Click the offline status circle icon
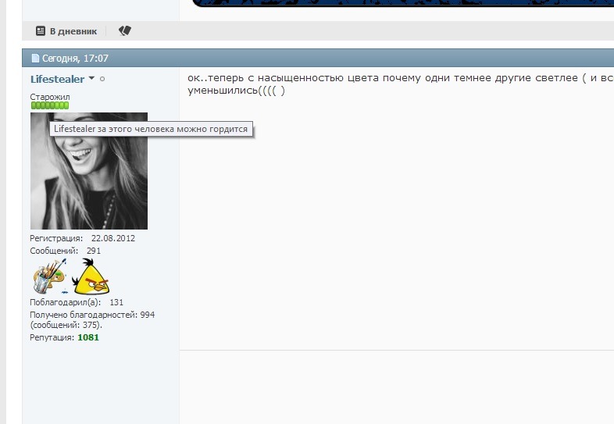614x424 pixels. (x=102, y=79)
